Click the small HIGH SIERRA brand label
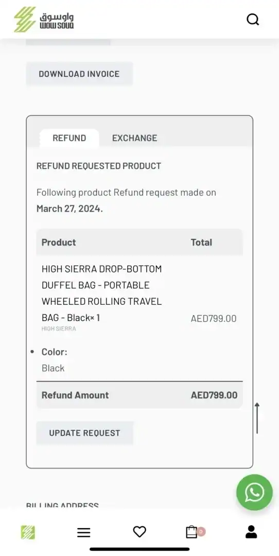The image size is (279, 556). (x=59, y=328)
